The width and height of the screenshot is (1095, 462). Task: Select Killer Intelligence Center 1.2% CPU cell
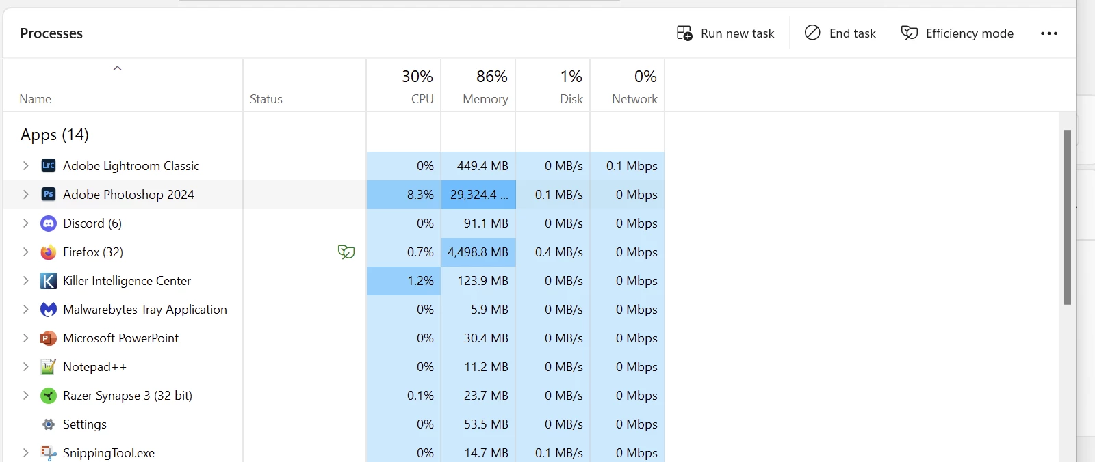(404, 280)
